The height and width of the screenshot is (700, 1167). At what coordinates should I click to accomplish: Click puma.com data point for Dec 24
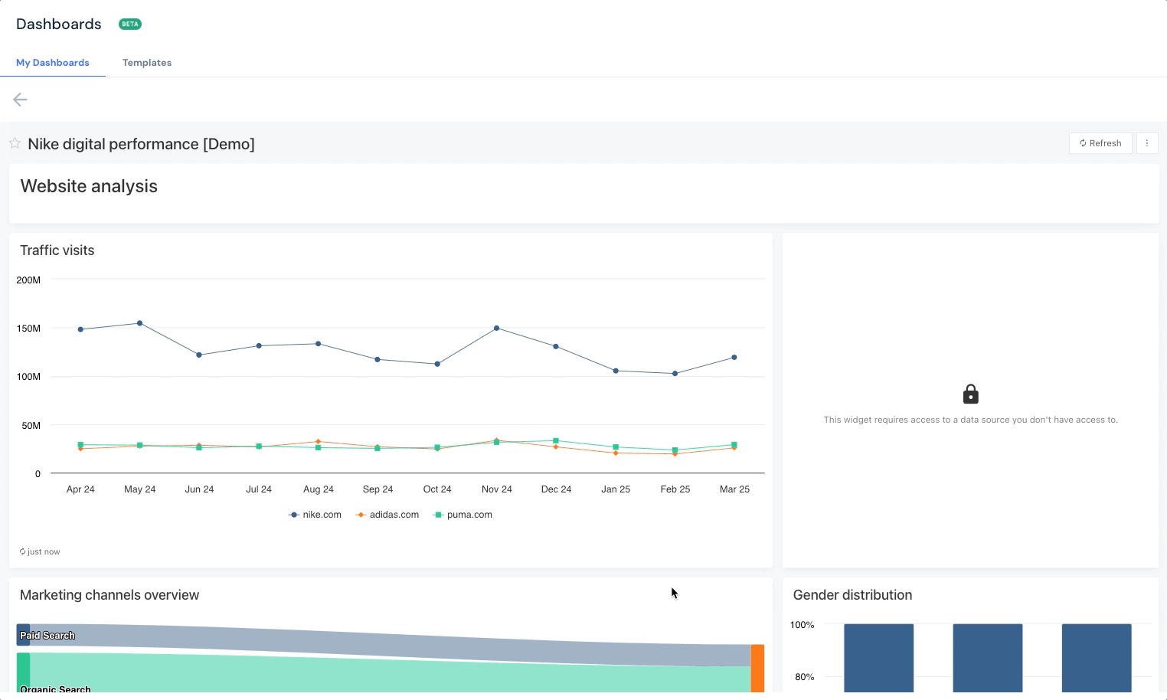pyautogui.click(x=556, y=440)
